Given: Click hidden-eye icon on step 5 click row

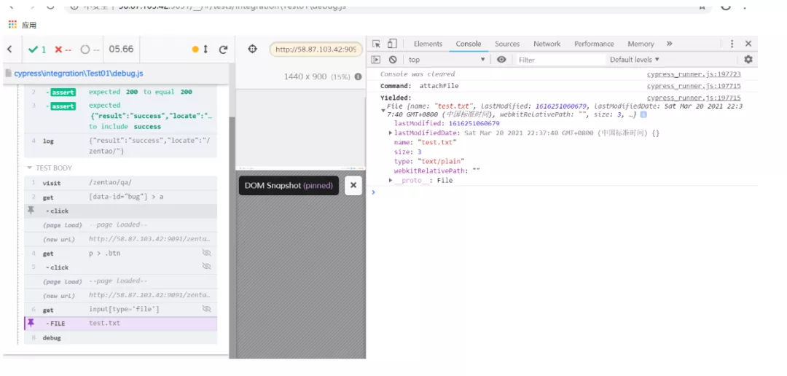Looking at the screenshot, I should (x=206, y=265).
